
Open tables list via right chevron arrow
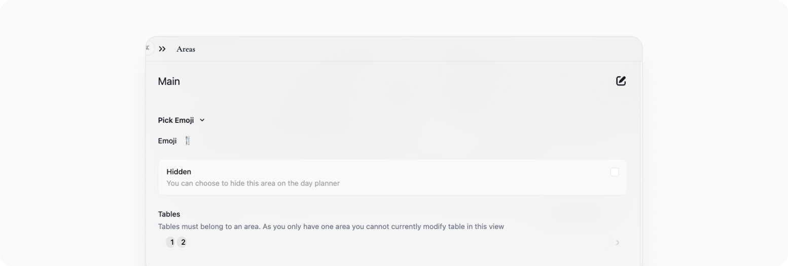tap(618, 243)
